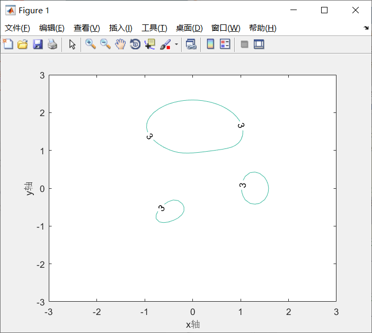Click the y轴 axis label
This screenshot has width=372, height=333.
(29, 189)
